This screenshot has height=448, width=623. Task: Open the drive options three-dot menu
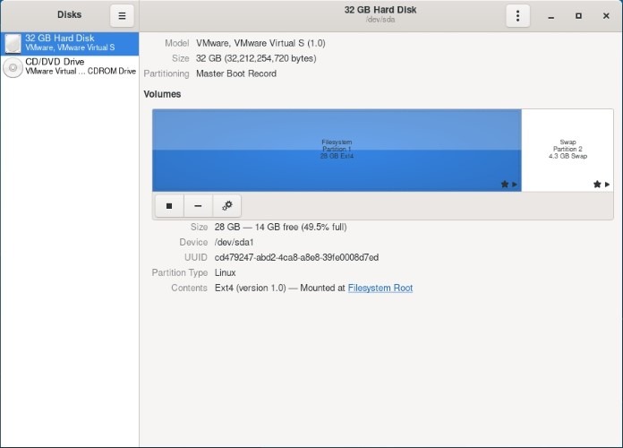(x=517, y=15)
